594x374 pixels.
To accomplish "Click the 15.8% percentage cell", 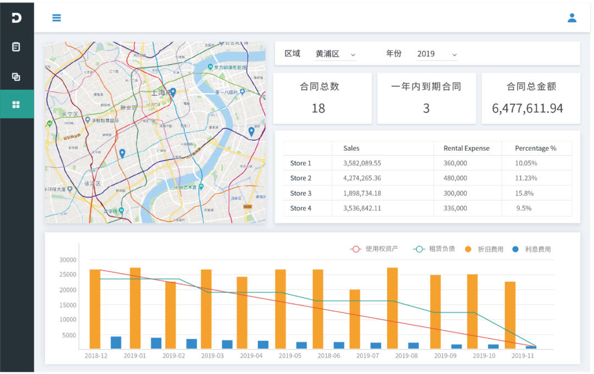I will 524,193.
